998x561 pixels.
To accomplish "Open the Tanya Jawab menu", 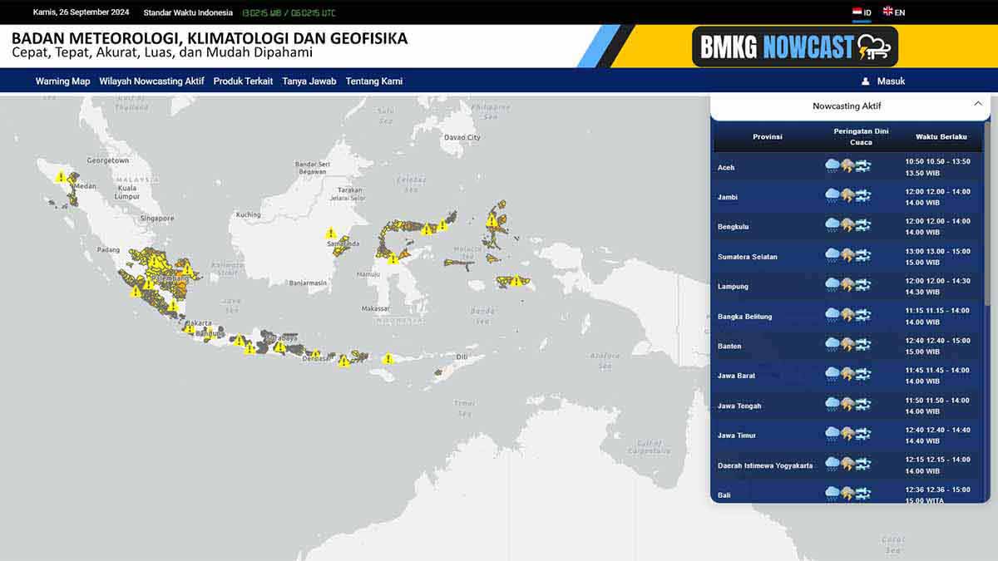I will (309, 81).
